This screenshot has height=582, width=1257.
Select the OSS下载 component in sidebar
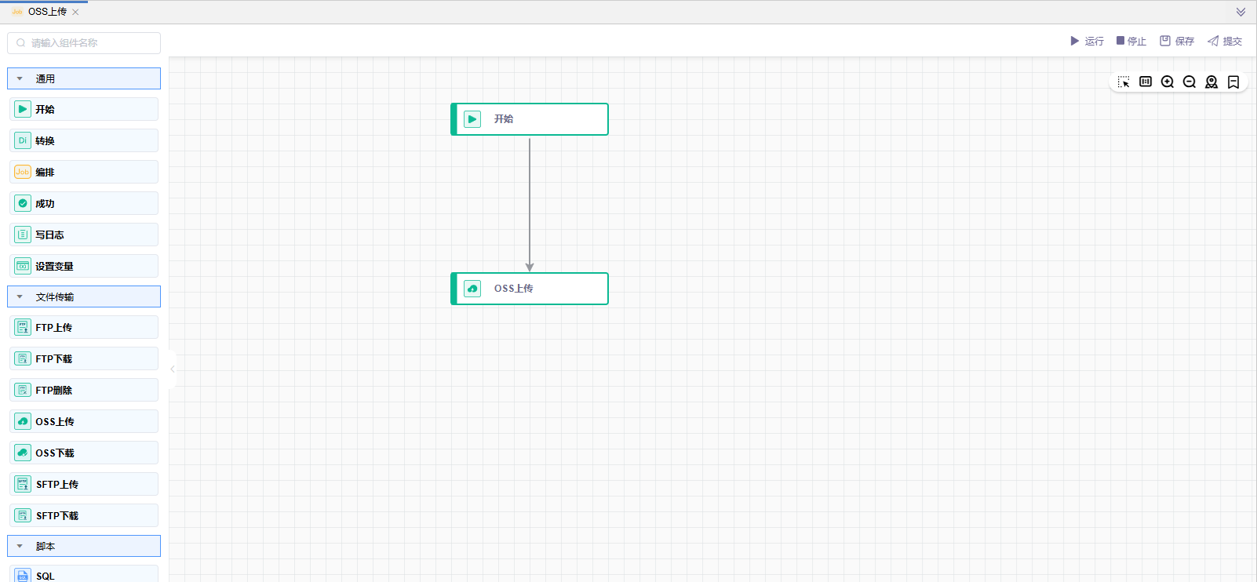[x=84, y=453]
